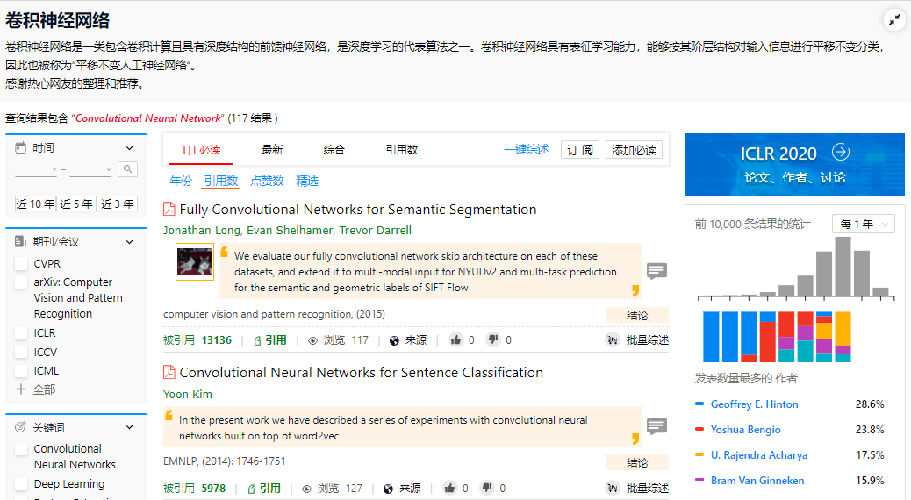Image resolution: width=911 pixels, height=500 pixels.
Task: Check Convolutional Neural Networks keyword filter
Action: (21, 449)
